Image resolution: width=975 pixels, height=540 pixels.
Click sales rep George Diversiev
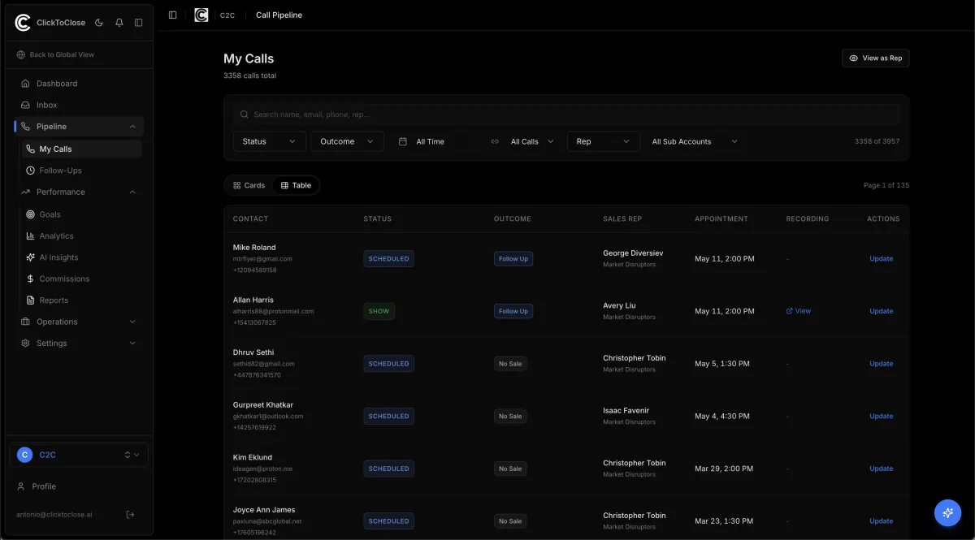click(x=633, y=253)
